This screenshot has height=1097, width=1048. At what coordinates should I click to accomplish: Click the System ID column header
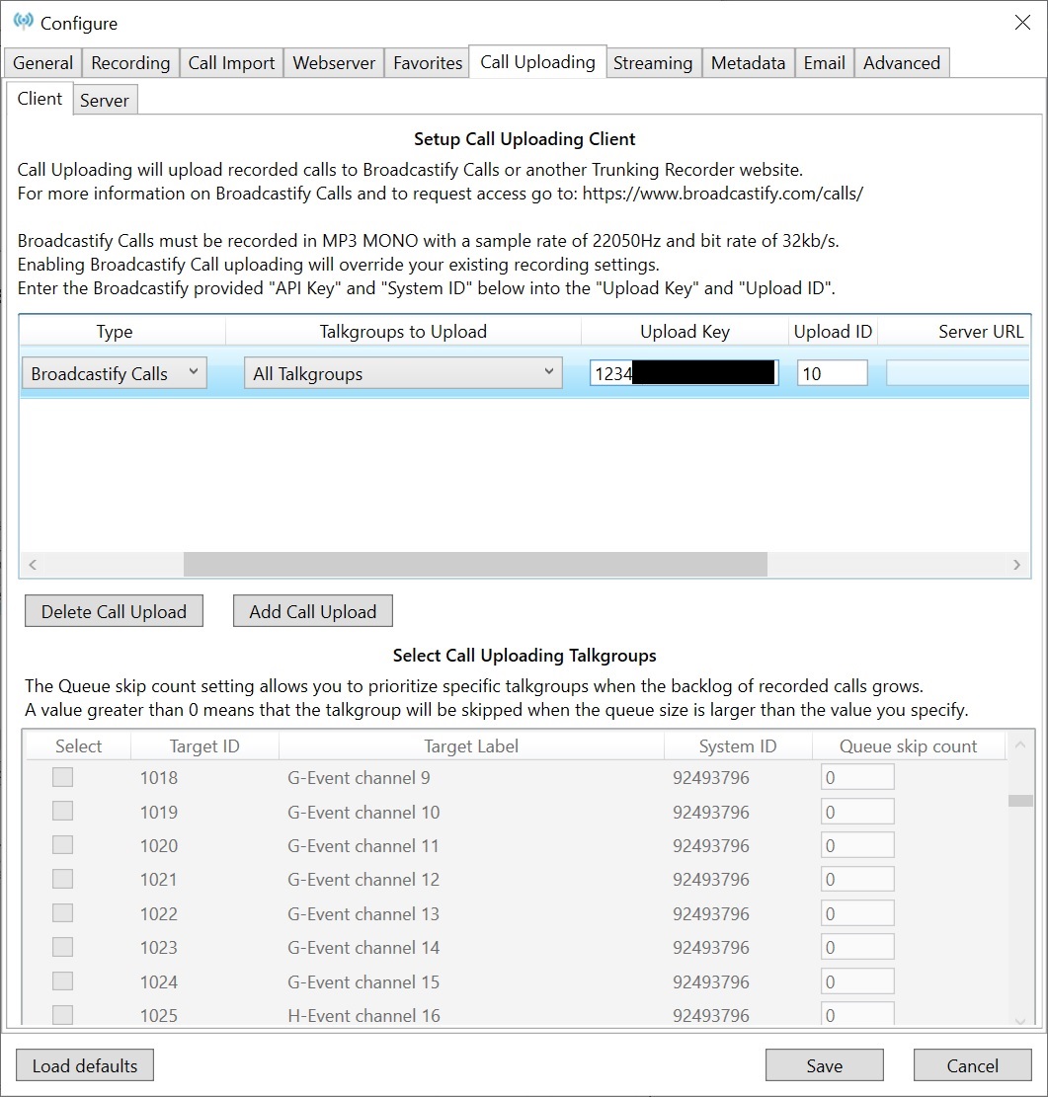(x=738, y=745)
